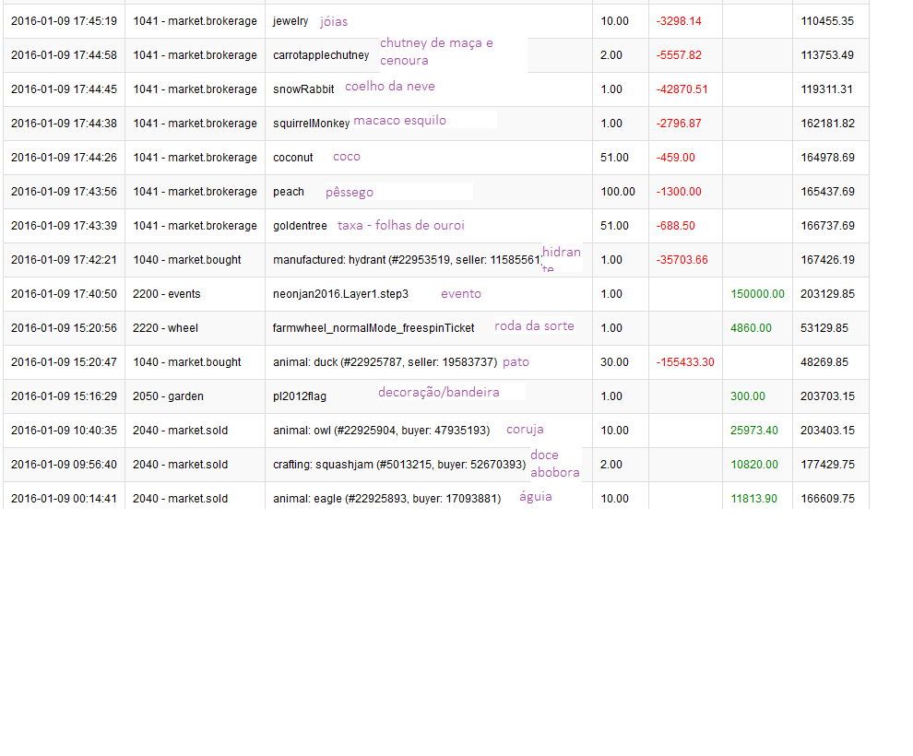The image size is (913, 756).
Task: Click the carrotapplechutney description cell
Action: (321, 55)
